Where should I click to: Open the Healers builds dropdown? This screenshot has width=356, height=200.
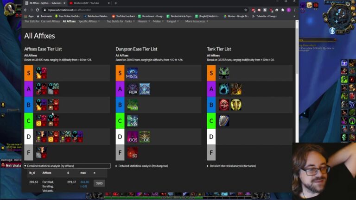tap(144, 21)
